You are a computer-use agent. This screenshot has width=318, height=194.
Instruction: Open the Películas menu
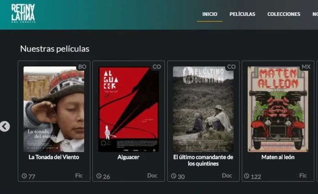pos(242,14)
